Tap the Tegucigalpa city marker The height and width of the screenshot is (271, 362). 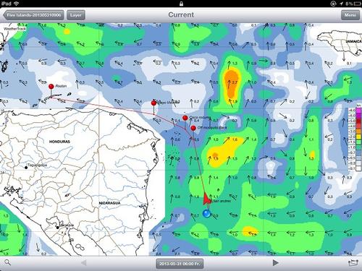[26, 168]
